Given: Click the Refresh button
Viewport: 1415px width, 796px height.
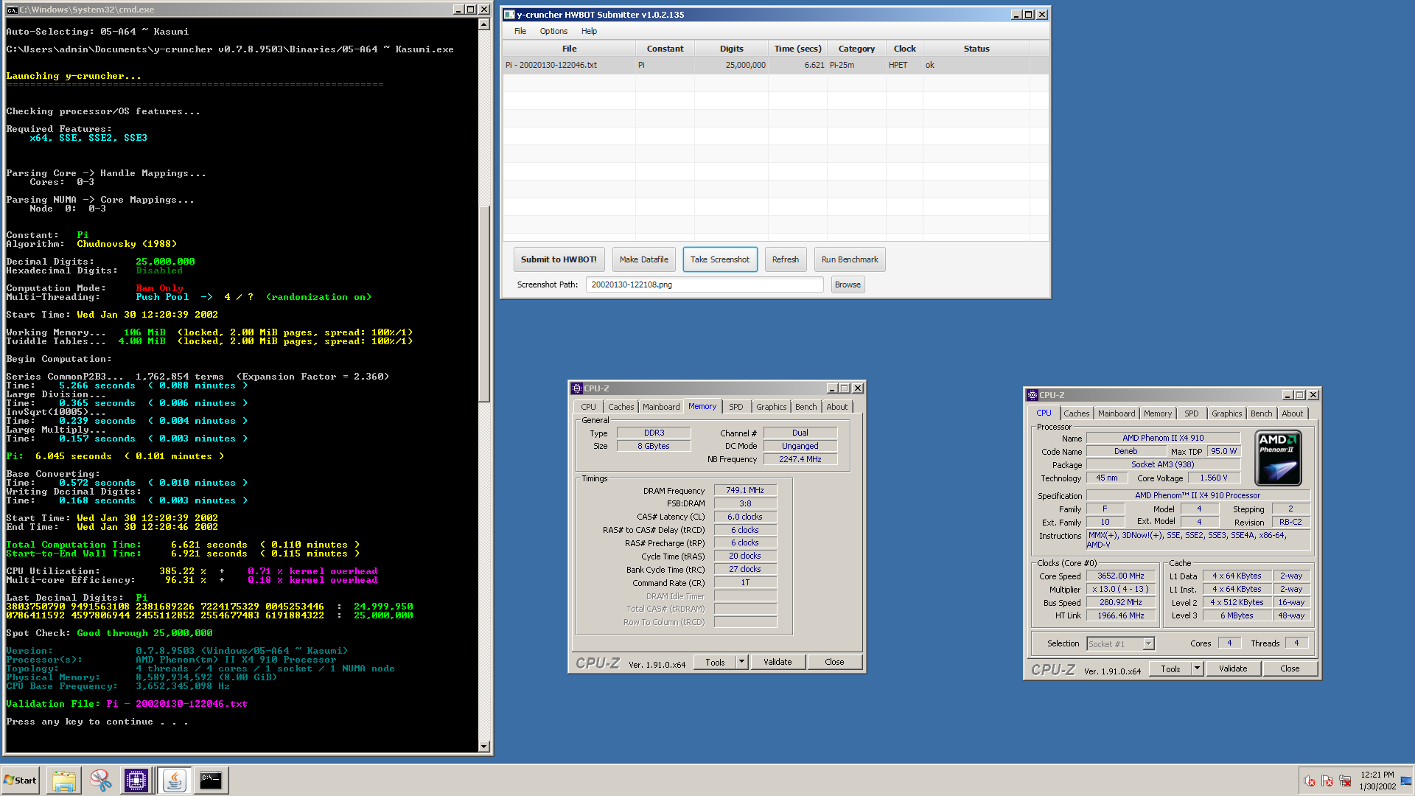Looking at the screenshot, I should tap(786, 259).
